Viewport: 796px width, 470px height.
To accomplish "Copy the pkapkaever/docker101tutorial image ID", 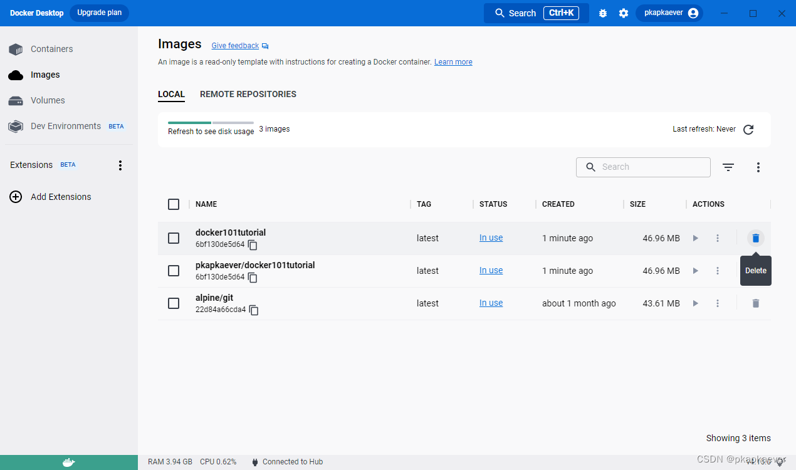I will pos(253,277).
